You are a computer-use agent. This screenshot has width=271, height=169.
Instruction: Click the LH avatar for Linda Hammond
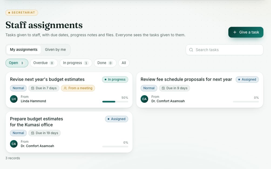[x=14, y=99]
